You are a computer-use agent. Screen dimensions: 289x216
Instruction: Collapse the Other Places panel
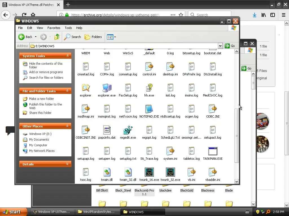coord(67,126)
